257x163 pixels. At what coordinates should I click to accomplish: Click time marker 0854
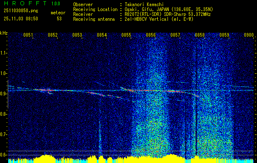tap(102, 35)
